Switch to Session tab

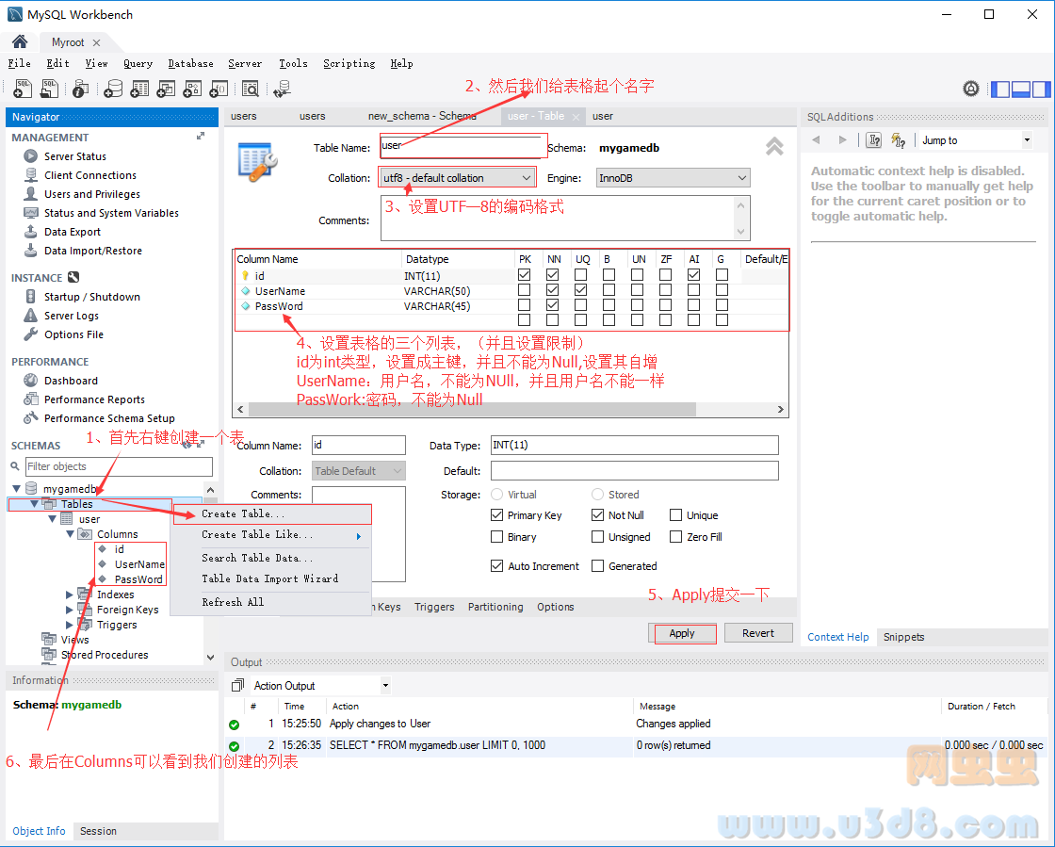click(x=98, y=831)
